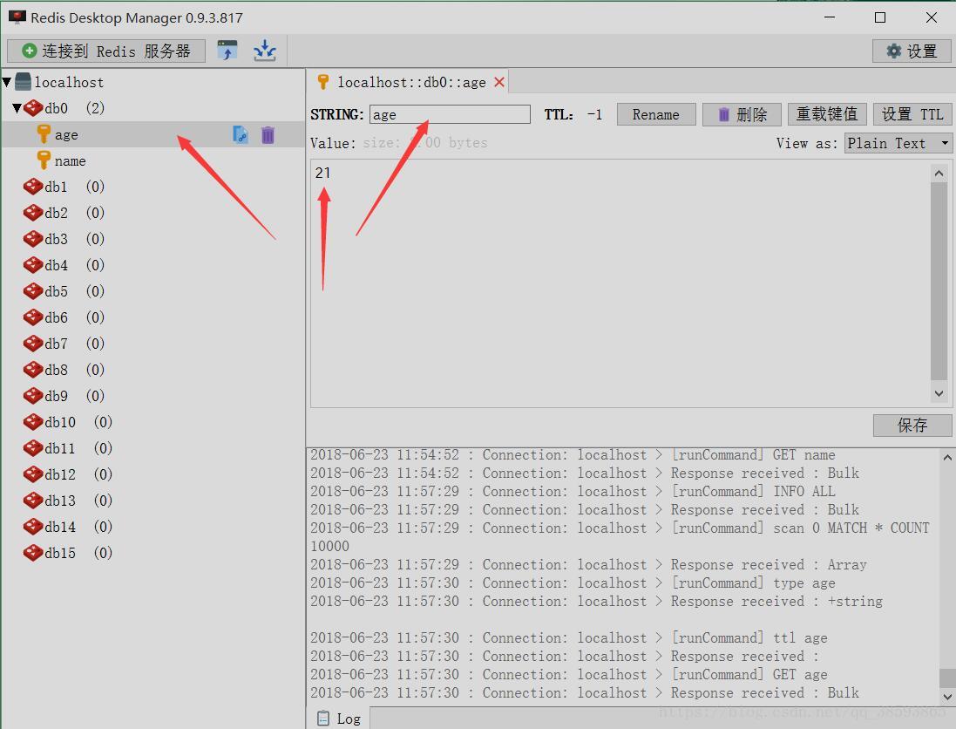Click the Rename button
The image size is (956, 729).
tap(656, 114)
